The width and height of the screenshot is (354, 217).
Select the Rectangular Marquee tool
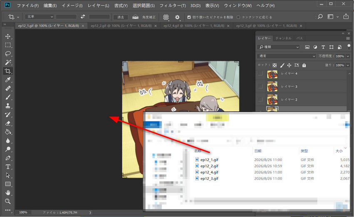(8, 45)
